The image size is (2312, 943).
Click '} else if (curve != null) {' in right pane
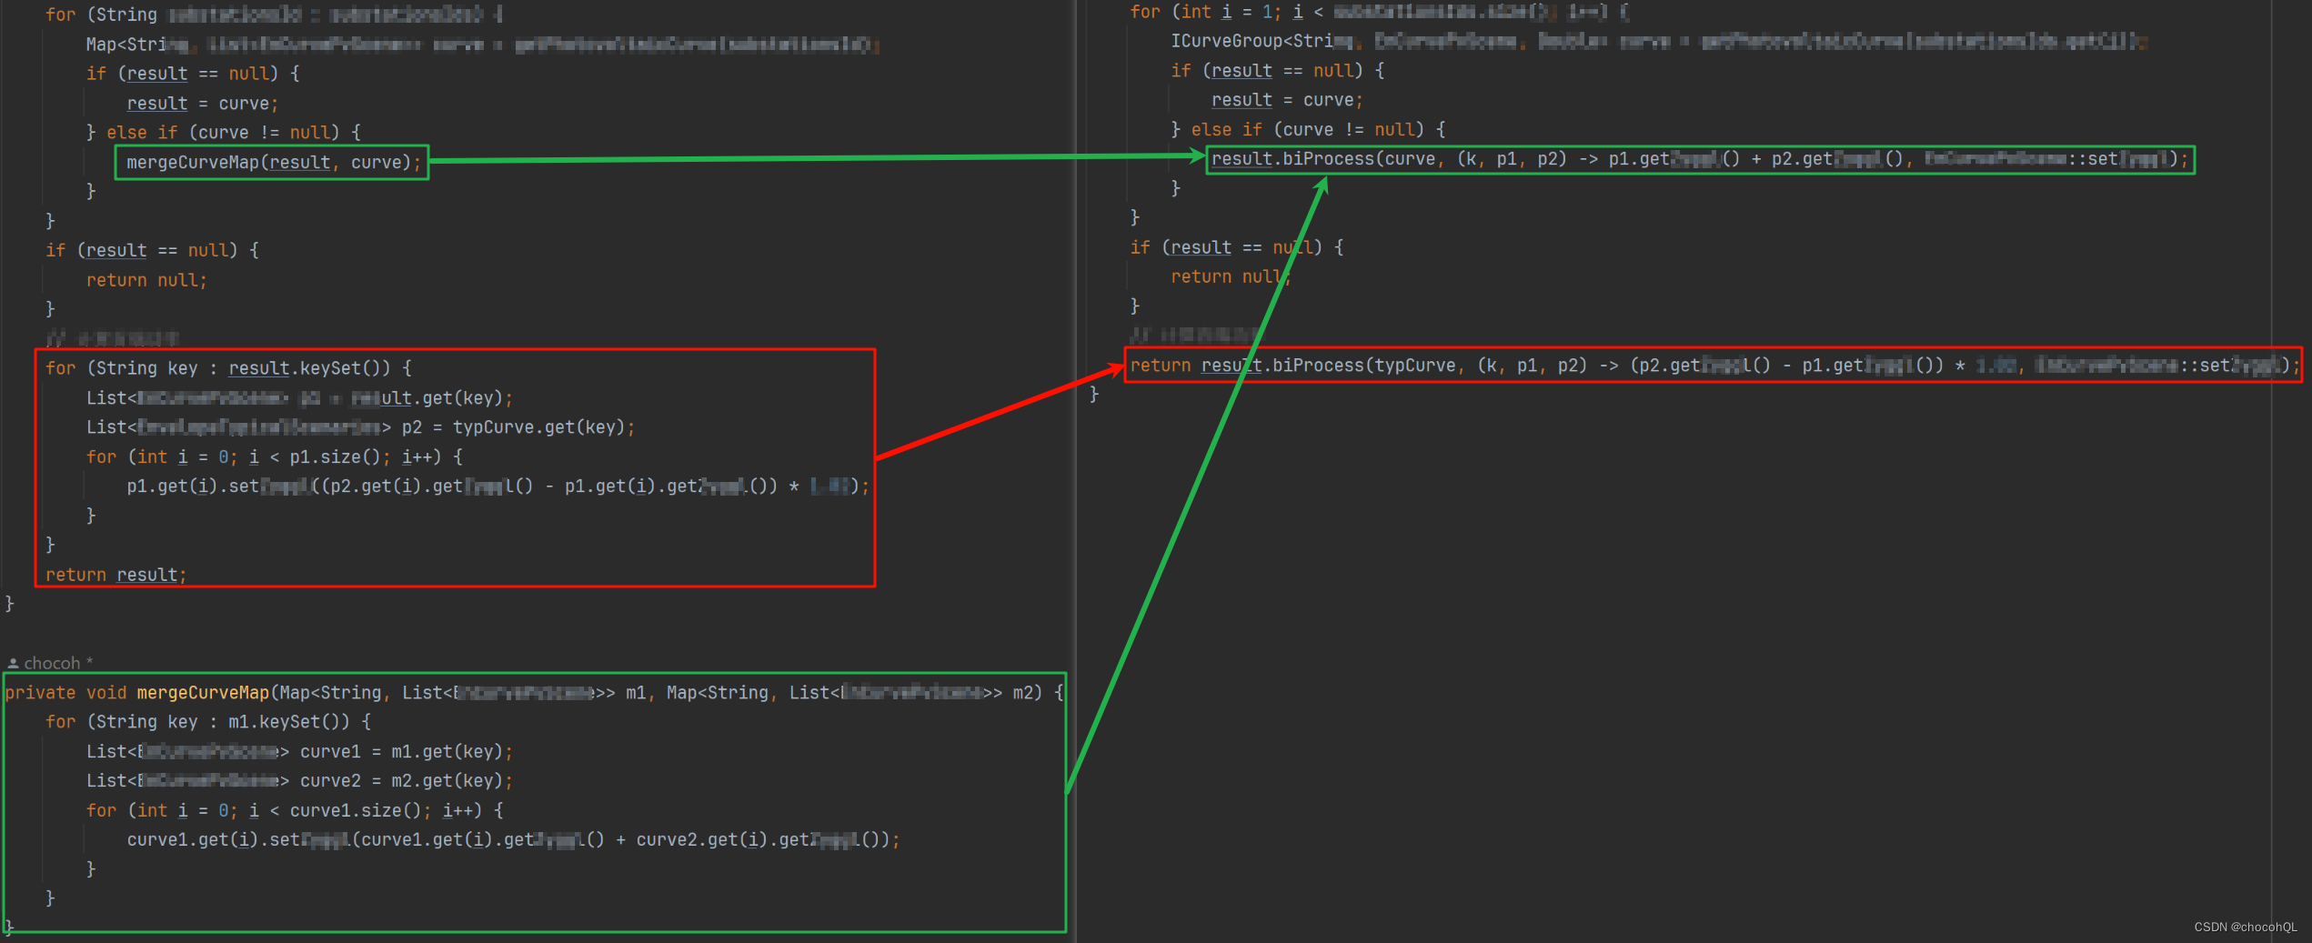point(1308,130)
